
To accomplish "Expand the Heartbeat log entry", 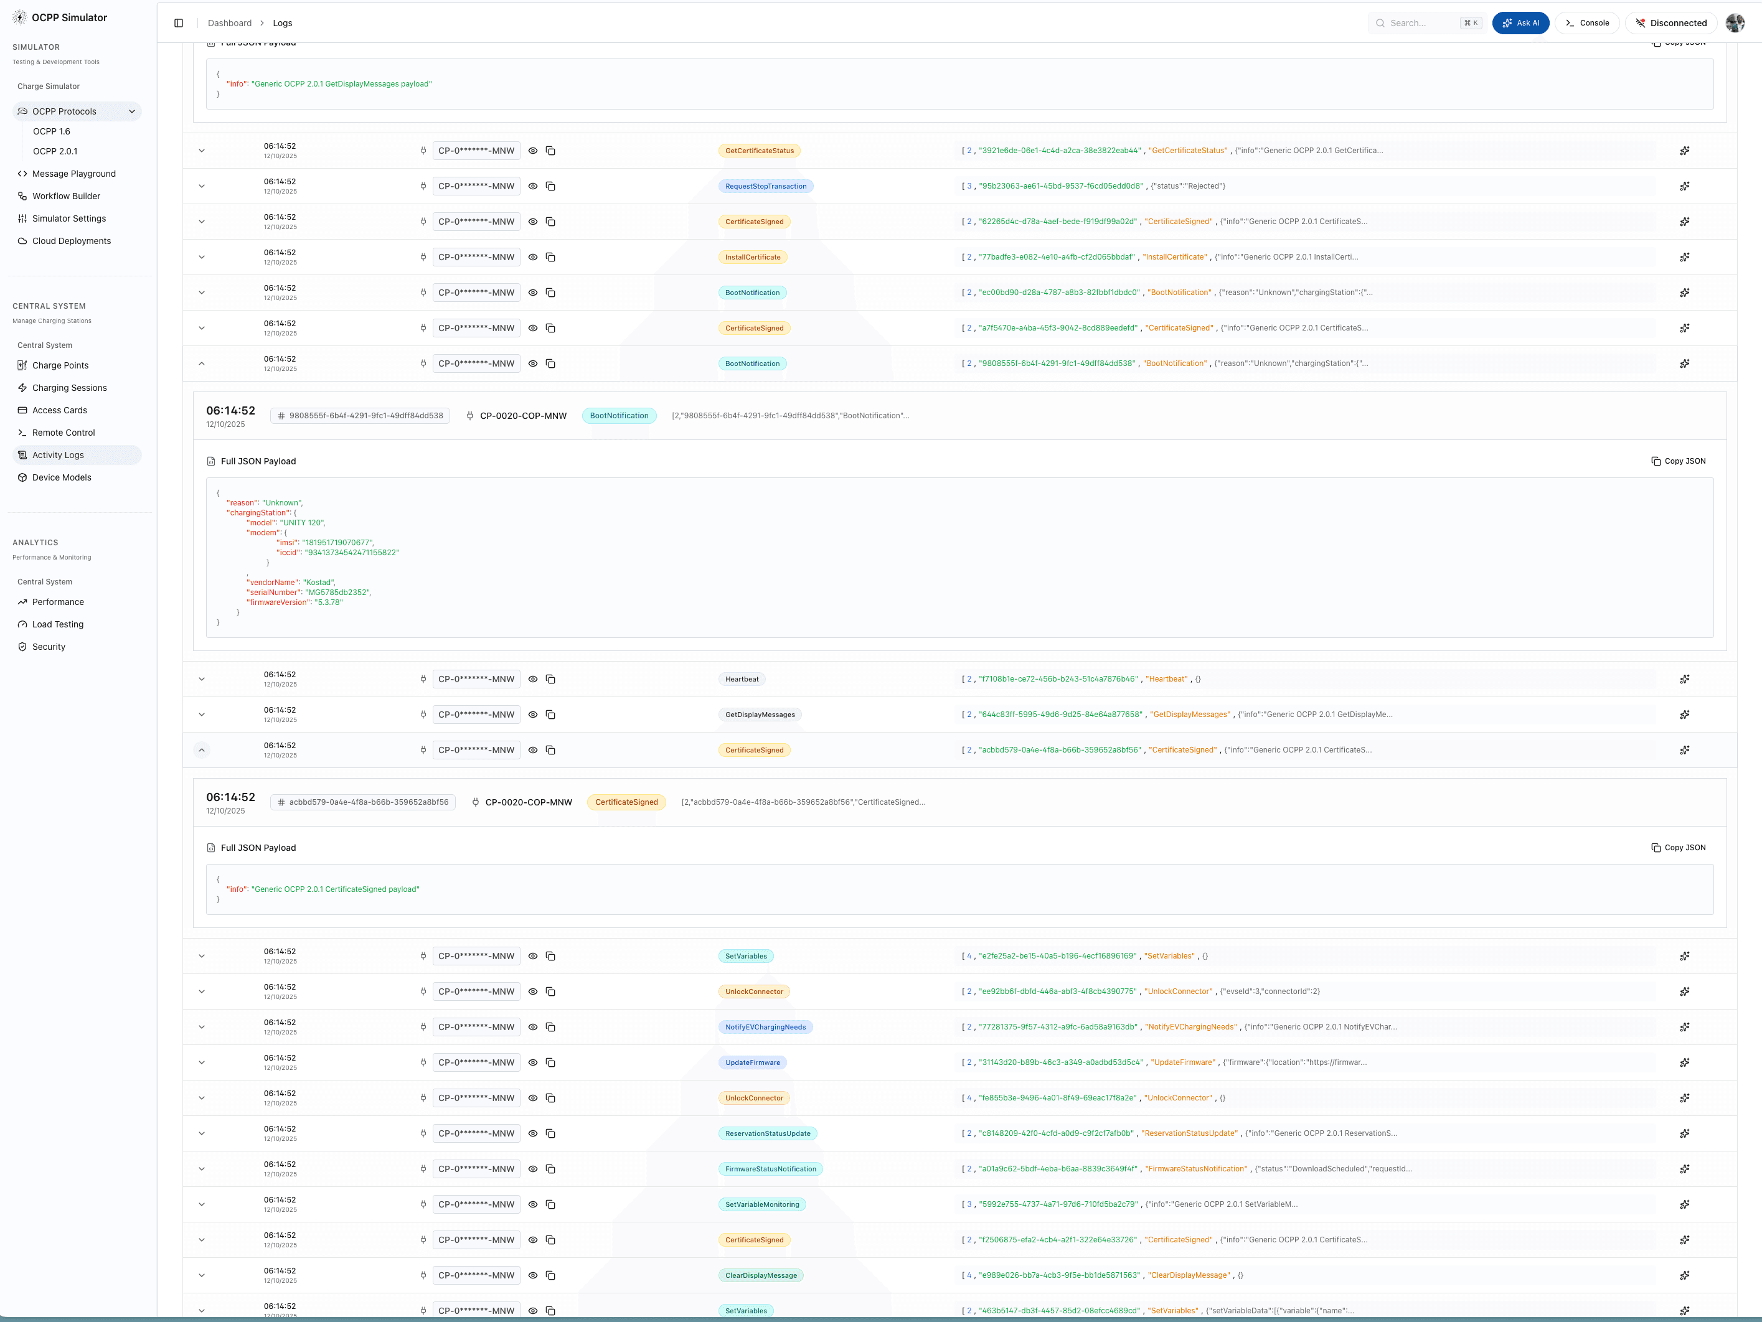I will click(202, 678).
